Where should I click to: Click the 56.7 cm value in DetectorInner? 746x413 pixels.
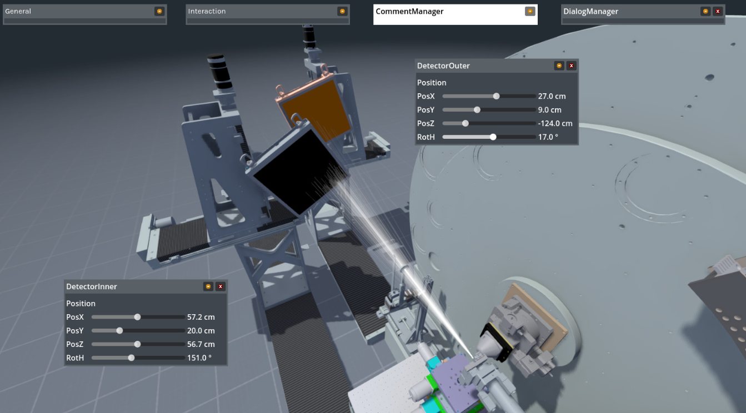(201, 344)
